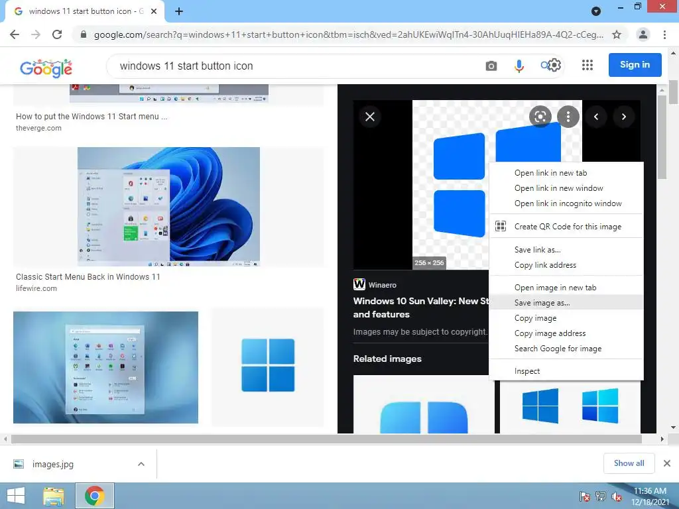Open File Explorer from the taskbar
The height and width of the screenshot is (509, 679).
(x=54, y=496)
